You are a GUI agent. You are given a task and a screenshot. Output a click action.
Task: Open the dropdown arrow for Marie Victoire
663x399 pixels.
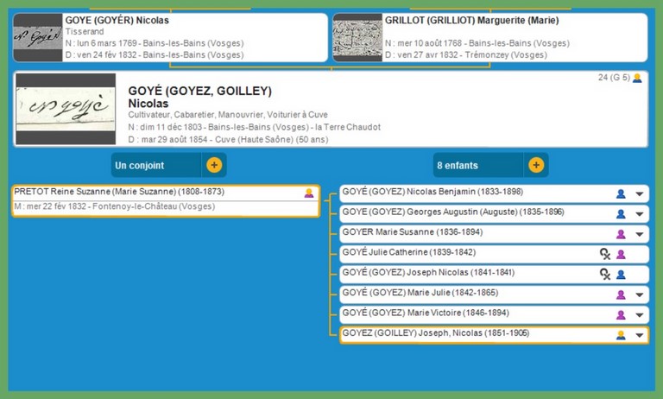coord(639,314)
